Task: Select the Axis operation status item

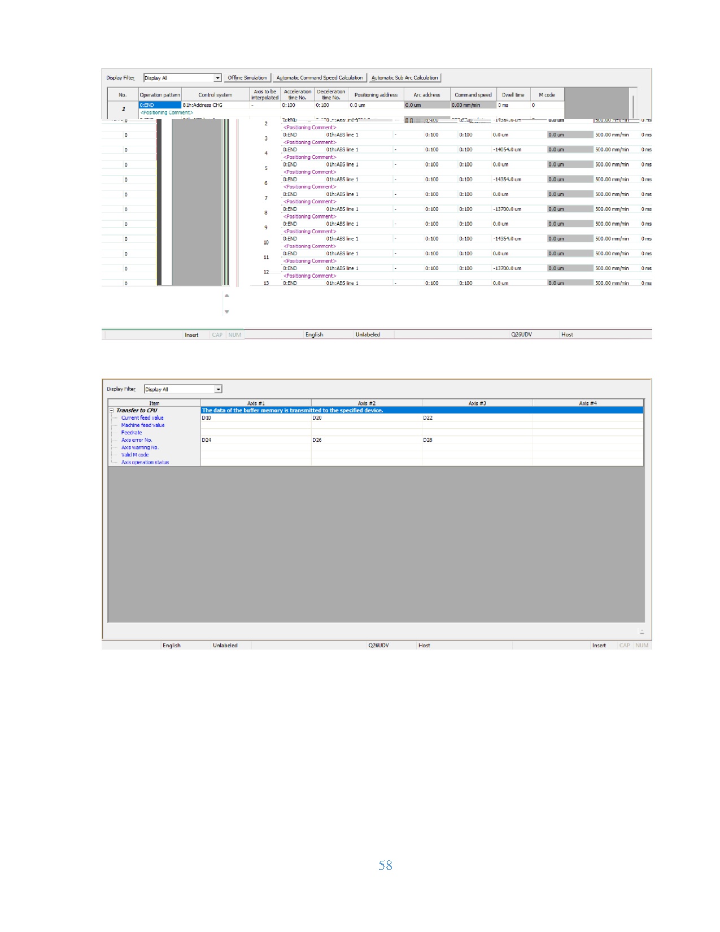Action: [x=145, y=462]
